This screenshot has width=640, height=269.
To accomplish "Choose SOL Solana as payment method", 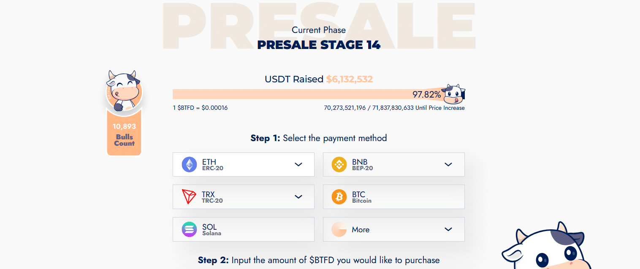I will (x=243, y=229).
